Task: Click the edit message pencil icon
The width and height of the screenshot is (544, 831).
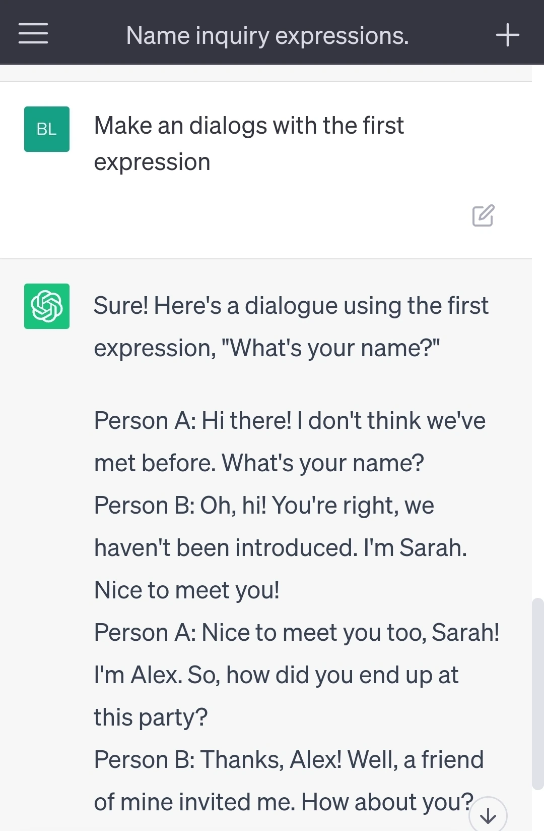Action: (x=483, y=215)
